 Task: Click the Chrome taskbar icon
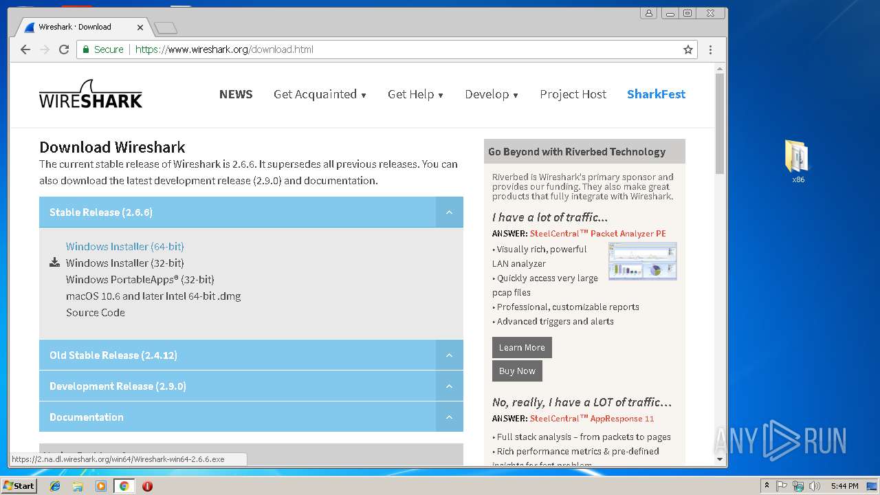(124, 486)
